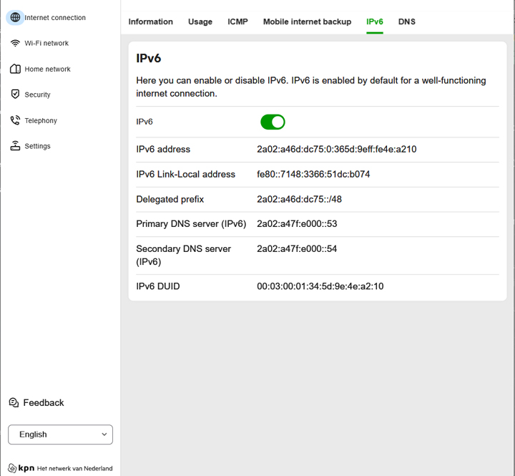Click the IPv6 address value text
The width and height of the screenshot is (515, 476).
pos(336,150)
